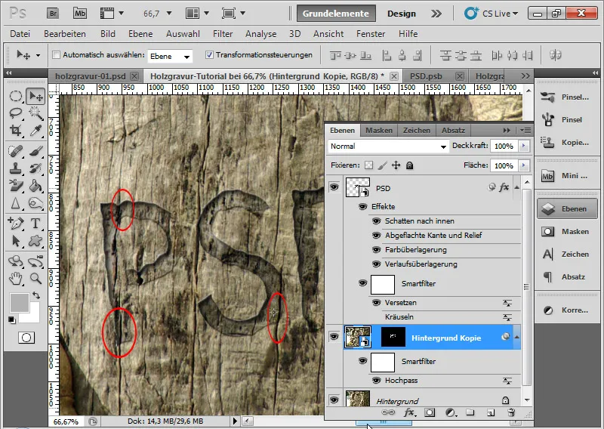Select the Healing Brush tool

[x=15, y=151]
